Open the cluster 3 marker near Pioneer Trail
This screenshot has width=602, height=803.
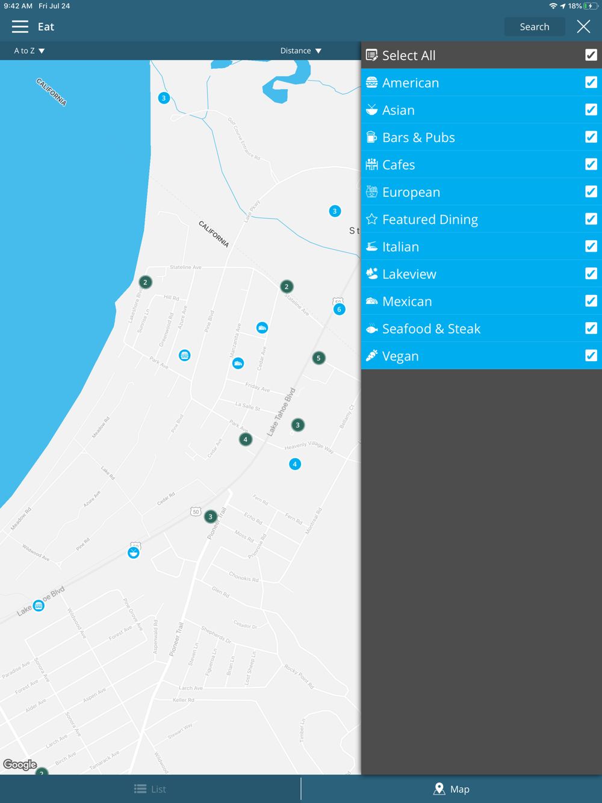[210, 516]
